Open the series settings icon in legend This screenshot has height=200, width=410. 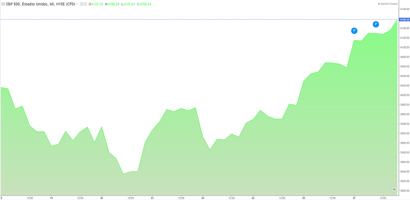[x=85, y=4]
